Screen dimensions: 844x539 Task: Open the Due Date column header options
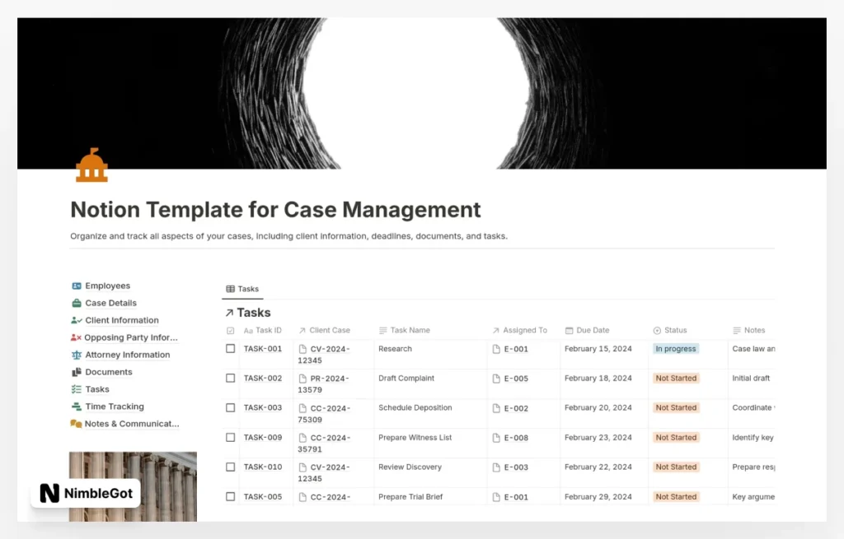[x=592, y=330]
